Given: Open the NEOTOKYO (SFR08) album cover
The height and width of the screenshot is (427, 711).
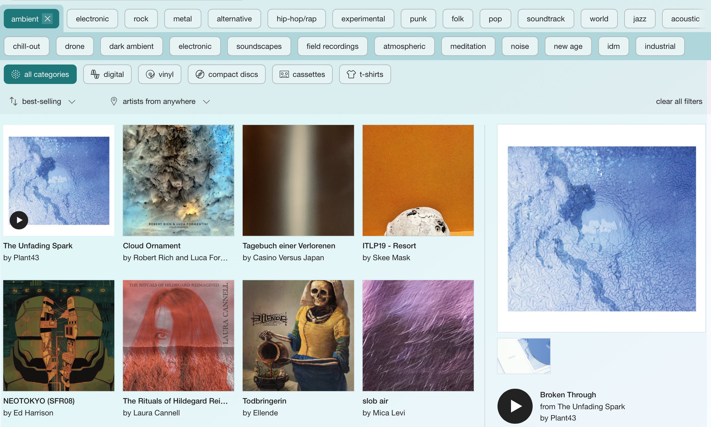Looking at the screenshot, I should click(x=59, y=335).
